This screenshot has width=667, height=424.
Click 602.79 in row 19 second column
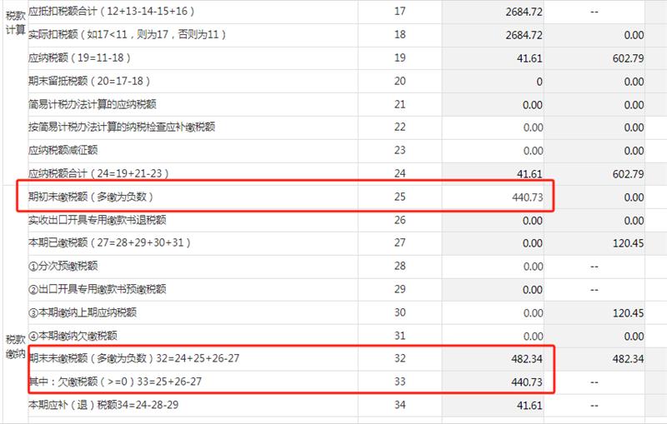[x=626, y=58]
